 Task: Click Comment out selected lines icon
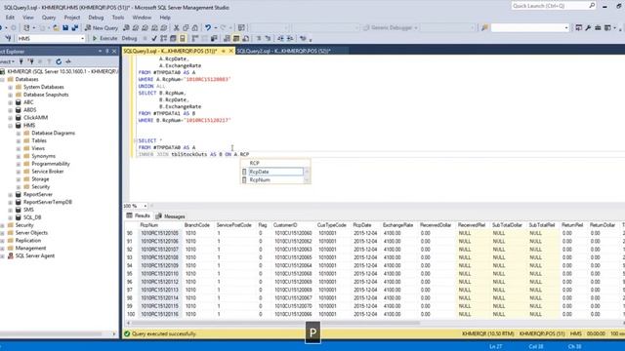[x=258, y=39]
